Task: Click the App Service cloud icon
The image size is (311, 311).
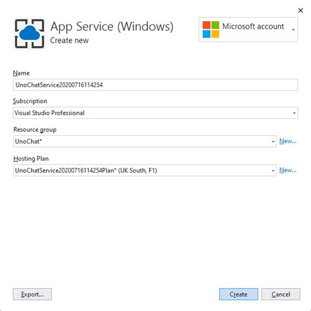Action: [x=30, y=33]
